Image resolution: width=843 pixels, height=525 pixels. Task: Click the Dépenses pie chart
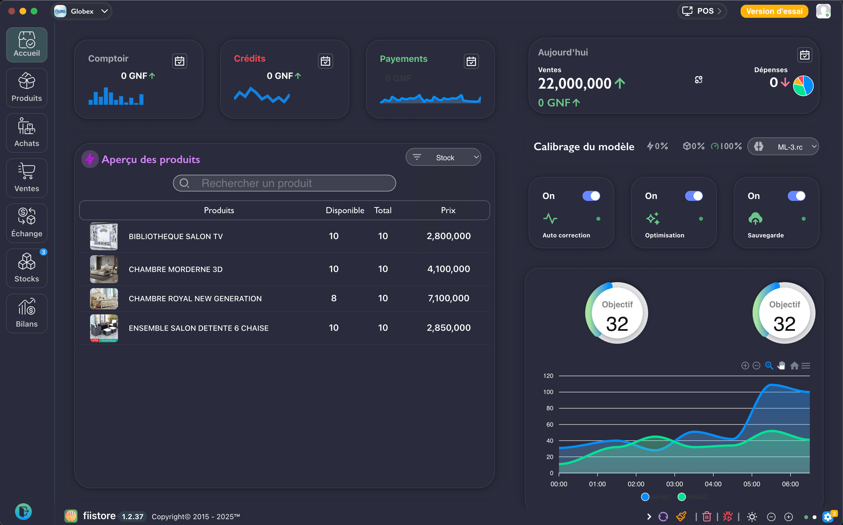[803, 86]
